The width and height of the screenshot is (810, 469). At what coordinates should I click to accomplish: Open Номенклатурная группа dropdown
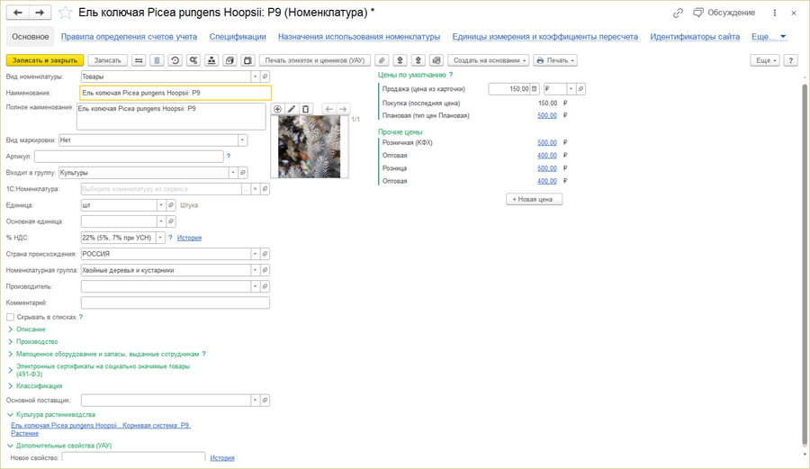[255, 270]
